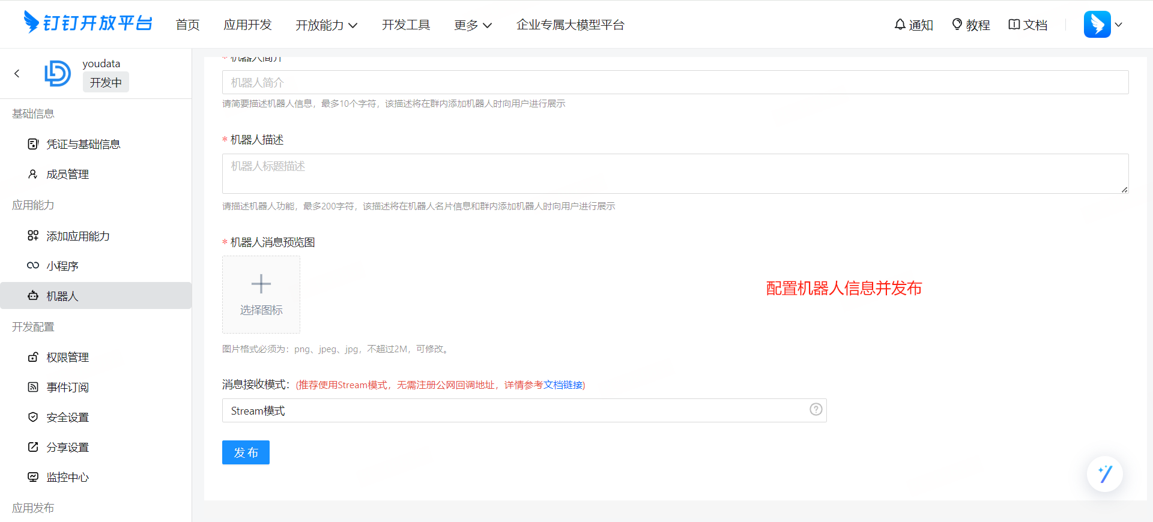
Task: Click the youdata app logo icon
Action: (58, 73)
